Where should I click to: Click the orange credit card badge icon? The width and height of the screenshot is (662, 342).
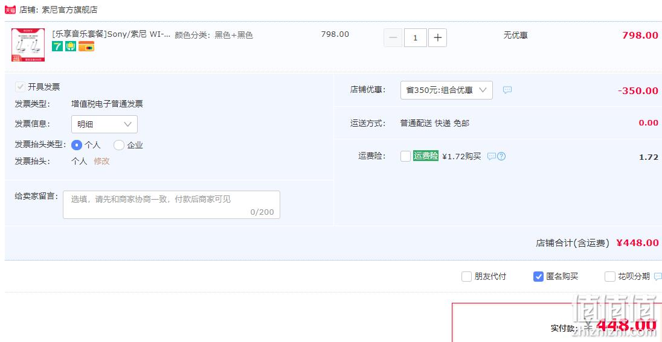(x=86, y=46)
